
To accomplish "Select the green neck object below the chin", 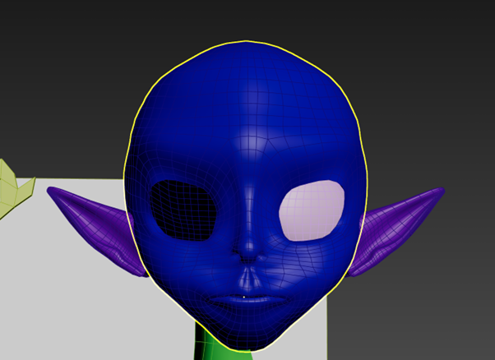I will tap(217, 347).
